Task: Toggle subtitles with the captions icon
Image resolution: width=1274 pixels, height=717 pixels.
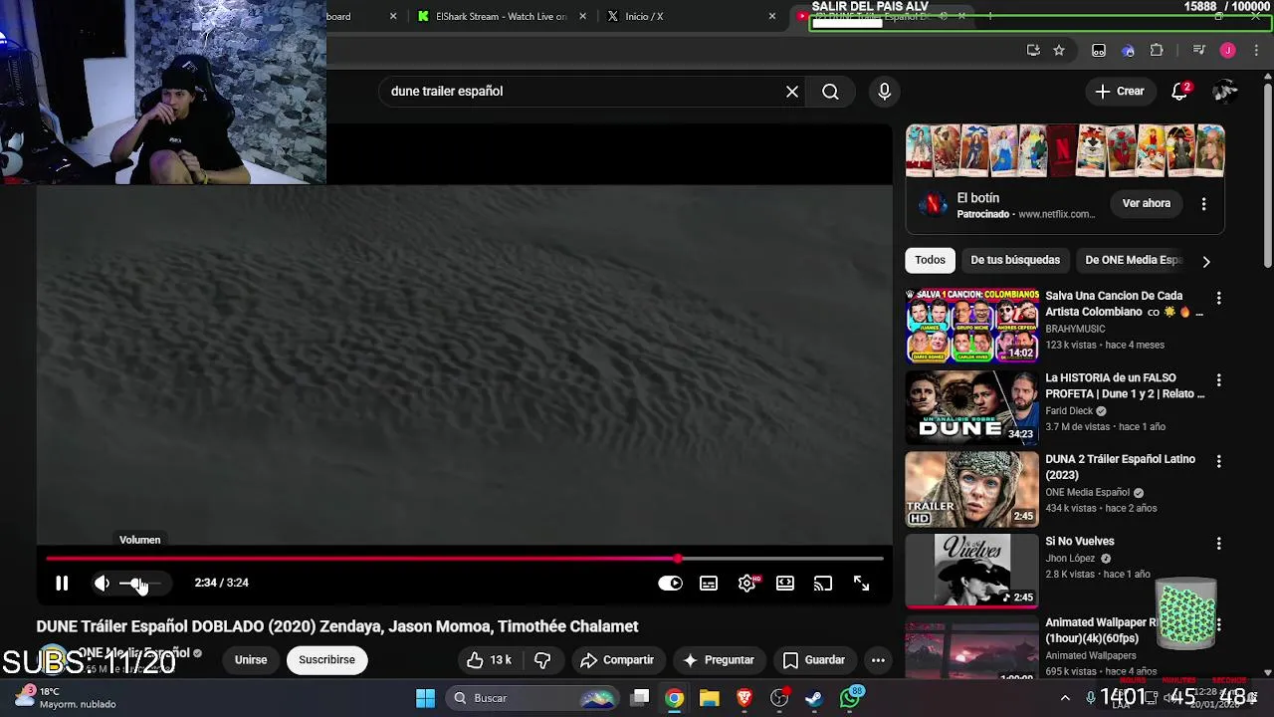Action: [709, 584]
